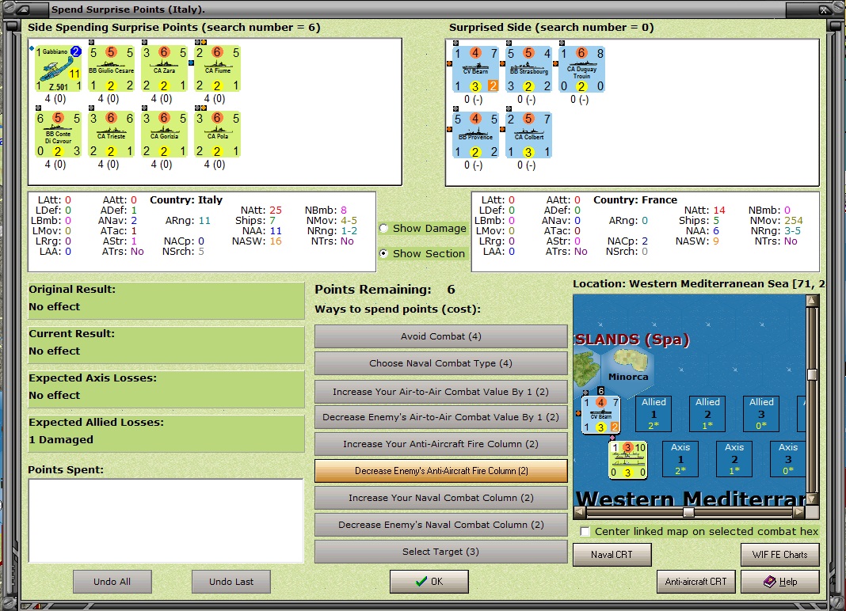
Task: Click the map horizontal scrollbar thumb
Action: coord(688,512)
